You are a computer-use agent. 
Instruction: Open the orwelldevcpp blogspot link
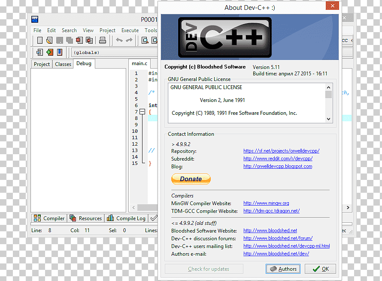[278, 166]
